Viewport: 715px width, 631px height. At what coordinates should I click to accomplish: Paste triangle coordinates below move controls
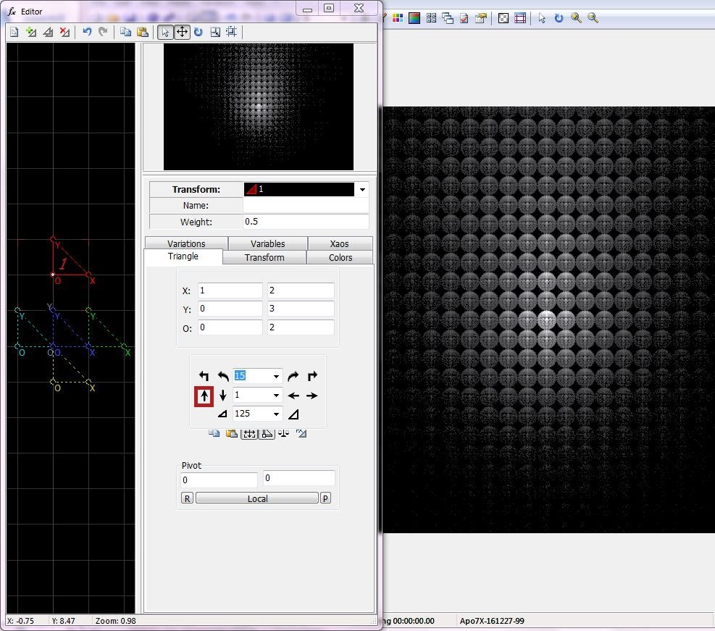click(x=232, y=433)
